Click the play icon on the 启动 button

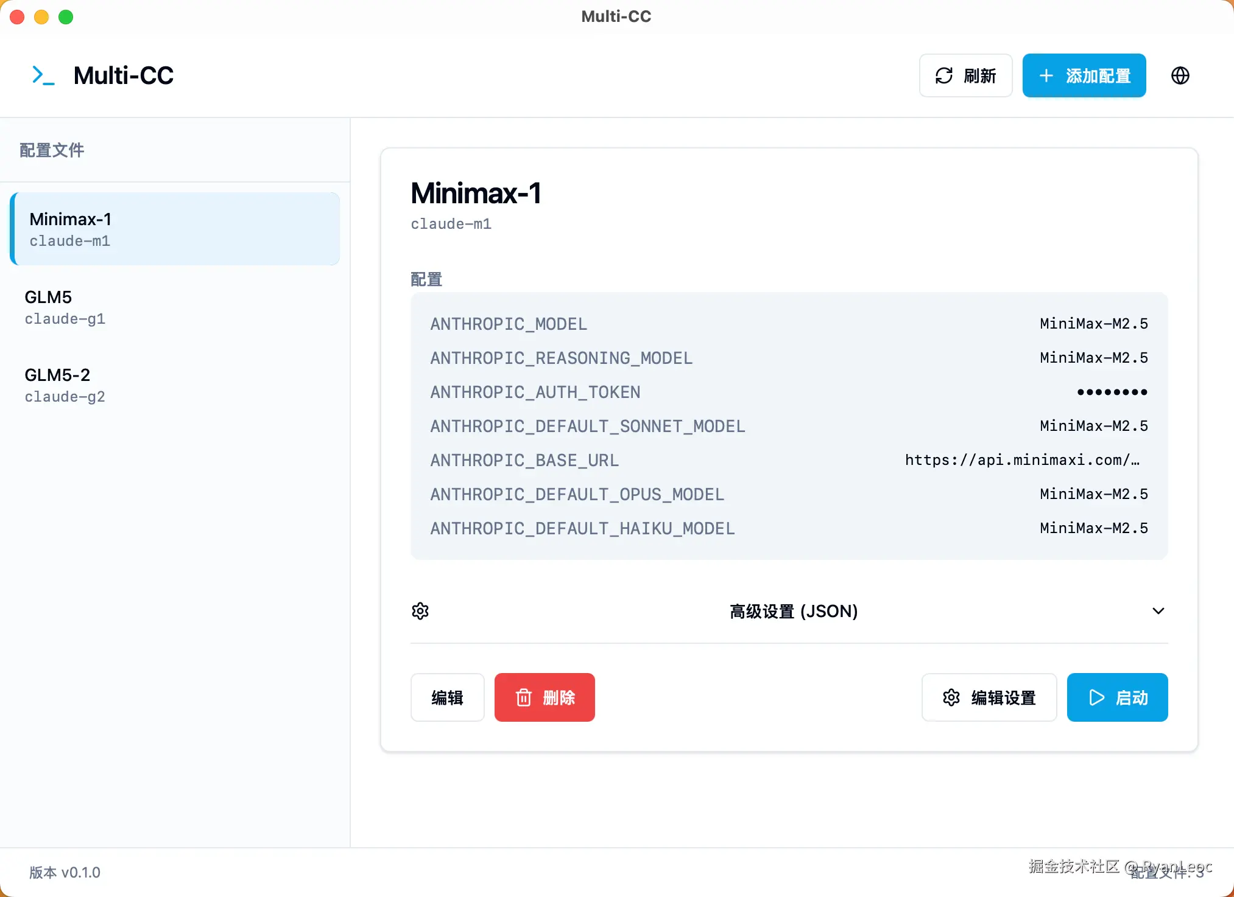[x=1096, y=697]
